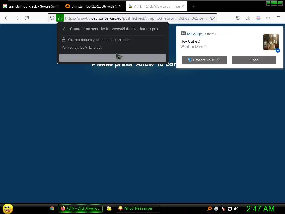Switch to Yahoo! Messenger taskbar button

138,208
